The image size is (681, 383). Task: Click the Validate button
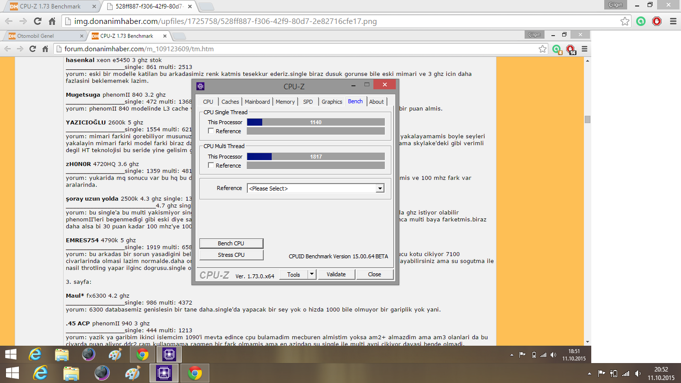coord(336,274)
